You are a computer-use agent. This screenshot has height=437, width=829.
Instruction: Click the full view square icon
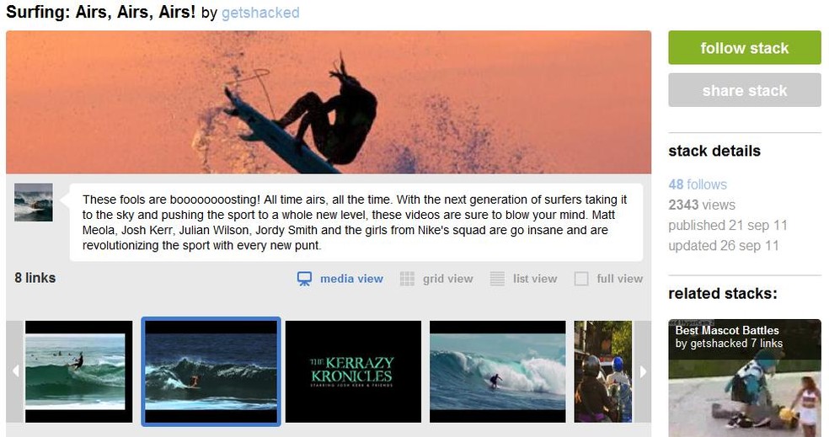(581, 279)
